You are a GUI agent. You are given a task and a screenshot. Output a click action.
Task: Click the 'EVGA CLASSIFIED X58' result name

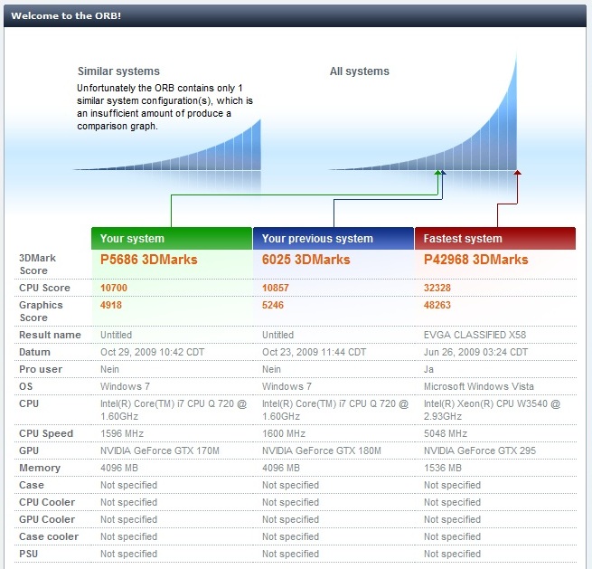tap(475, 335)
